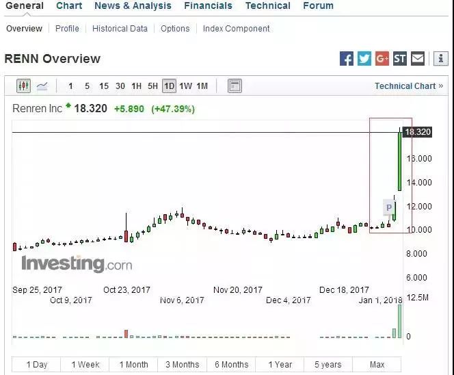Viewport: 454px width, 375px height.
Task: Show 6 Months time range
Action: click(x=231, y=365)
